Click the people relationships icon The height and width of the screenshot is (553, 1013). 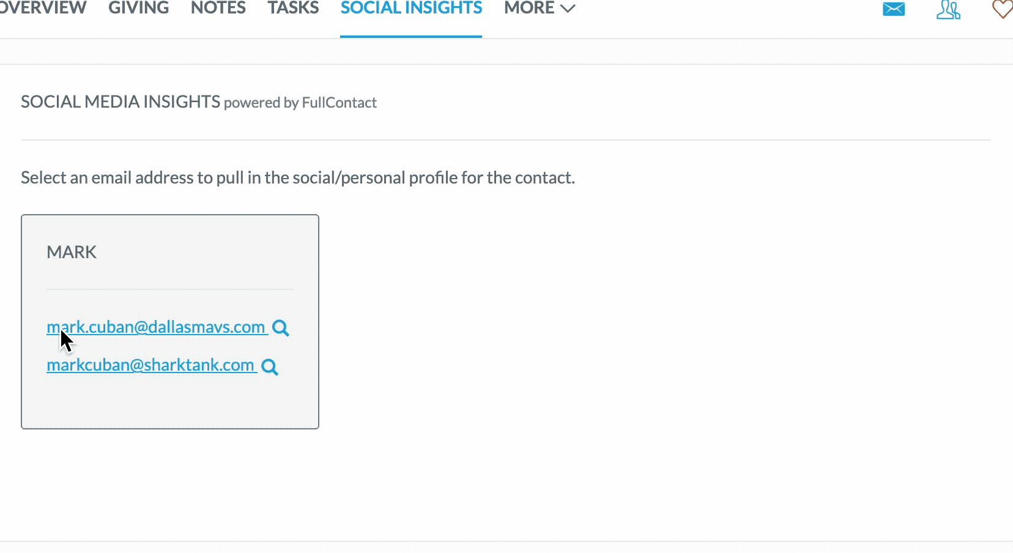948,9
